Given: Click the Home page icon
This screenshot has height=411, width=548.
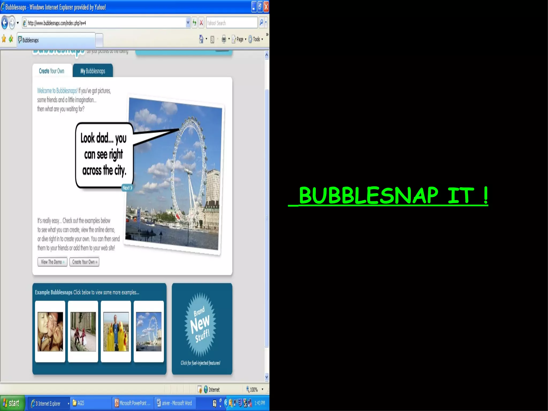Looking at the screenshot, I should (x=201, y=39).
